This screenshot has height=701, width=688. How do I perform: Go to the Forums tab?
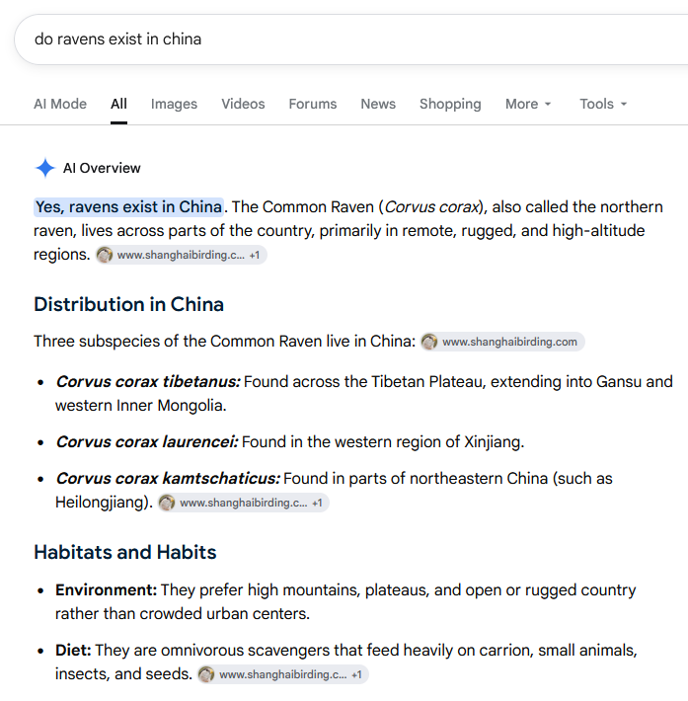pos(313,104)
